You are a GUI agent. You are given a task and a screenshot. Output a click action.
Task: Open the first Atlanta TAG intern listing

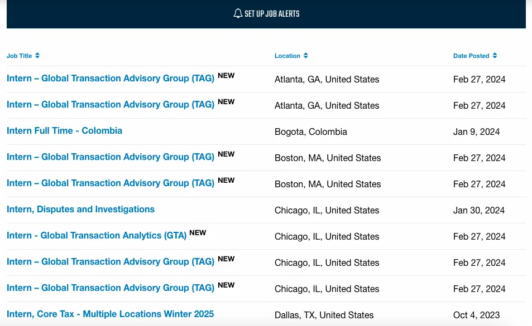[x=111, y=79]
